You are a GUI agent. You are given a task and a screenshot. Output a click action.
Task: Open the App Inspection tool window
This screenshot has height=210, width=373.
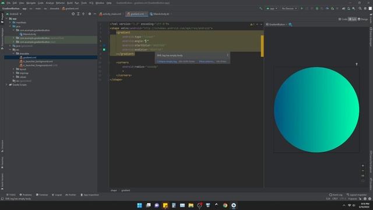pos(89,195)
